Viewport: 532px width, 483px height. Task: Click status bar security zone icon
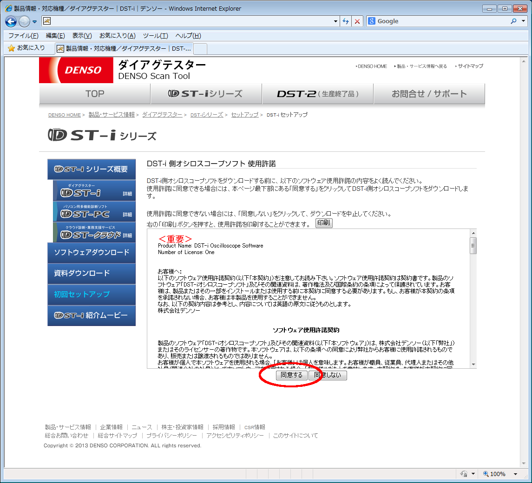464,474
